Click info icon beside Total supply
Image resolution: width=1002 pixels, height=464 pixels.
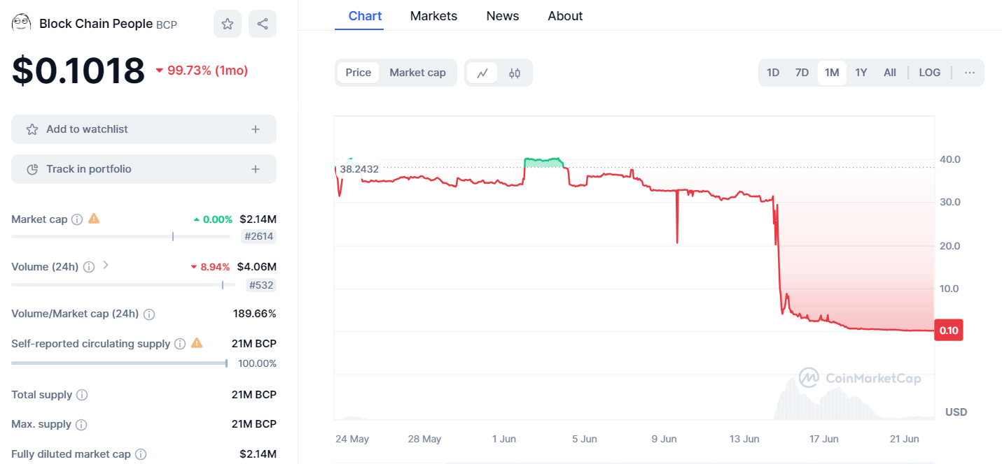[x=82, y=395]
